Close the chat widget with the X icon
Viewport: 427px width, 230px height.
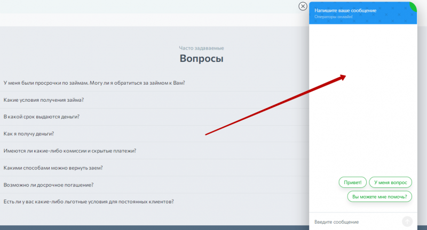tap(303, 6)
